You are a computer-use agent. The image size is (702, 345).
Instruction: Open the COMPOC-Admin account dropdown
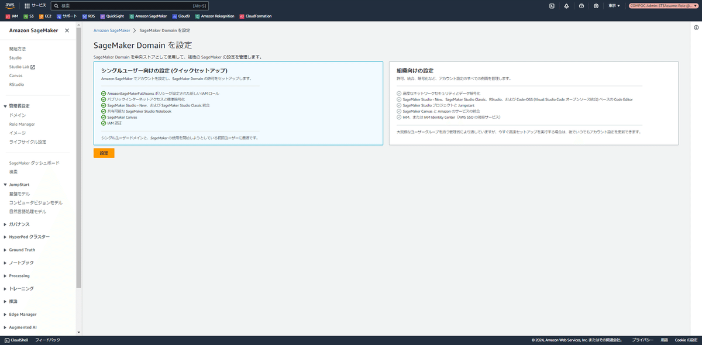click(662, 6)
